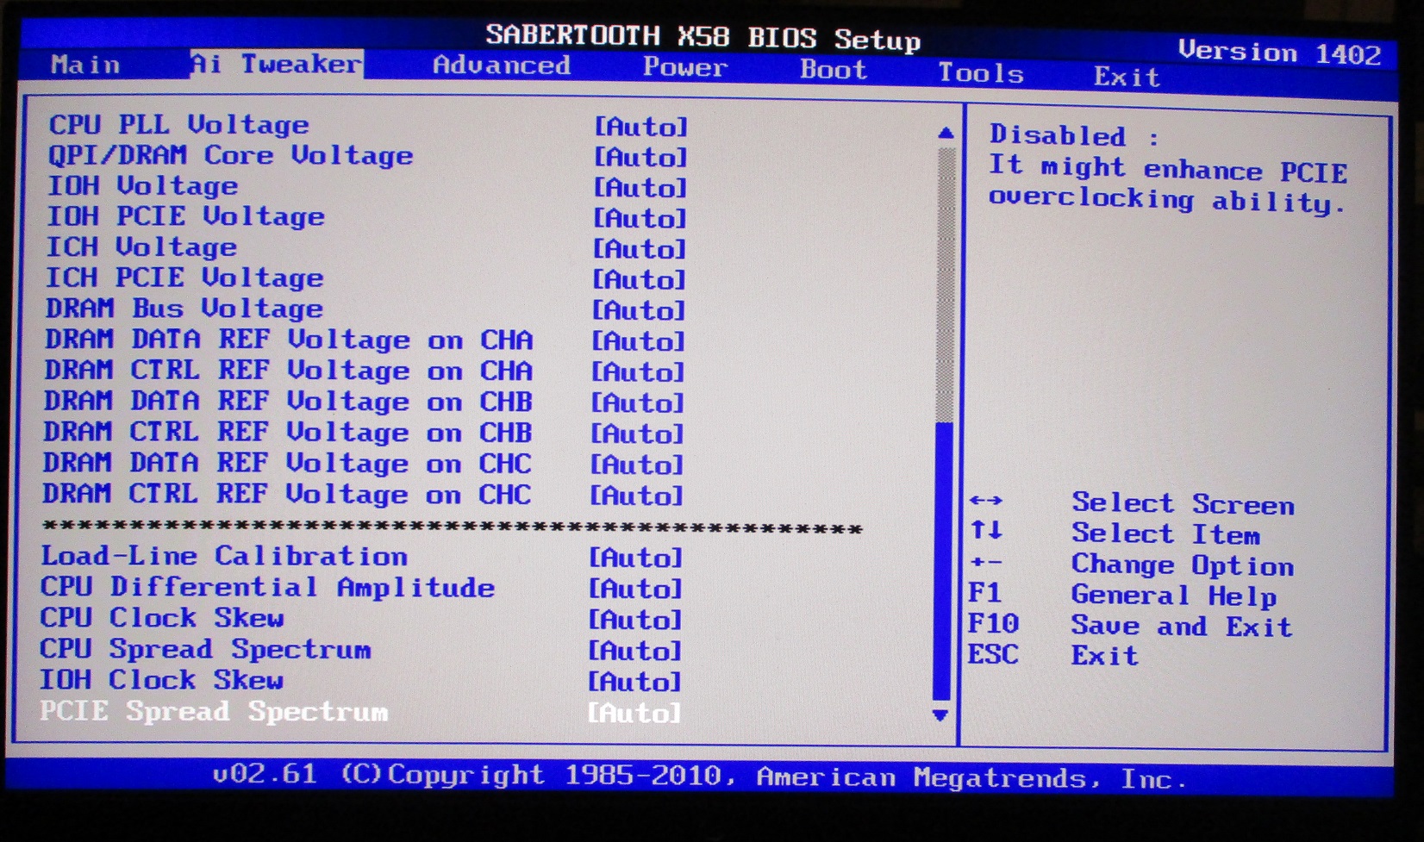The width and height of the screenshot is (1424, 842).
Task: Change DRAM CTRL REF CHB [Auto] value
Action: (x=637, y=434)
